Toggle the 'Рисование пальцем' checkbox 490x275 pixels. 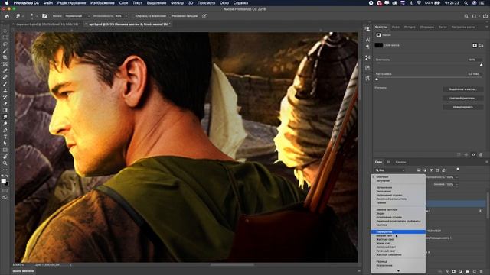[170, 16]
